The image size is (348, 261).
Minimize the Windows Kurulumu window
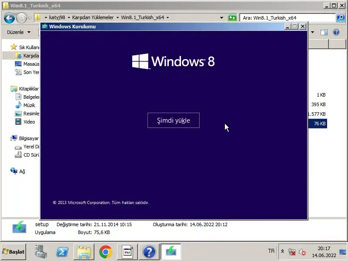[288, 27]
